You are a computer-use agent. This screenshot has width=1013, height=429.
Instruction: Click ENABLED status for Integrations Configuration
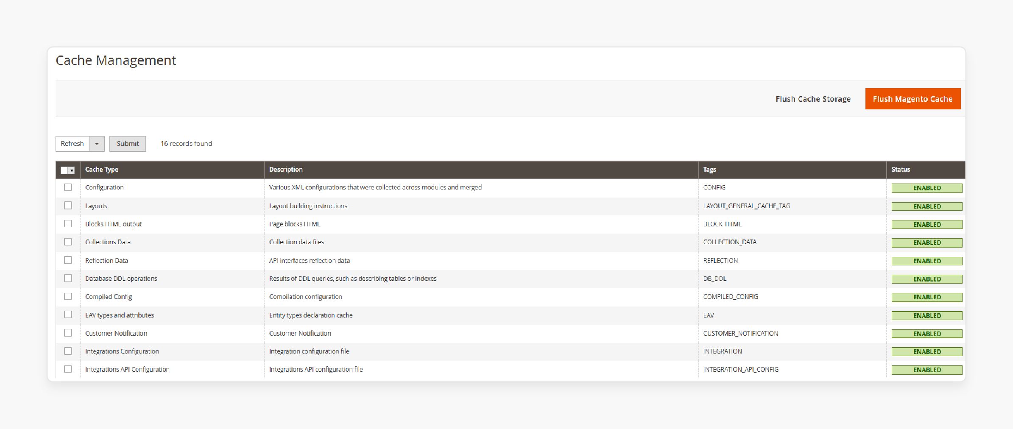[x=927, y=352]
